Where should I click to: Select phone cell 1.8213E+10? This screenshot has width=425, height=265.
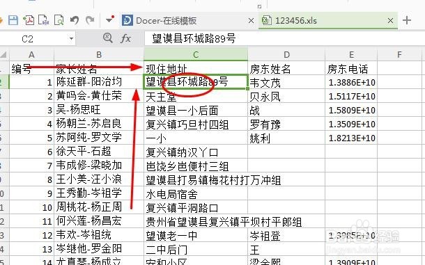tap(351, 138)
